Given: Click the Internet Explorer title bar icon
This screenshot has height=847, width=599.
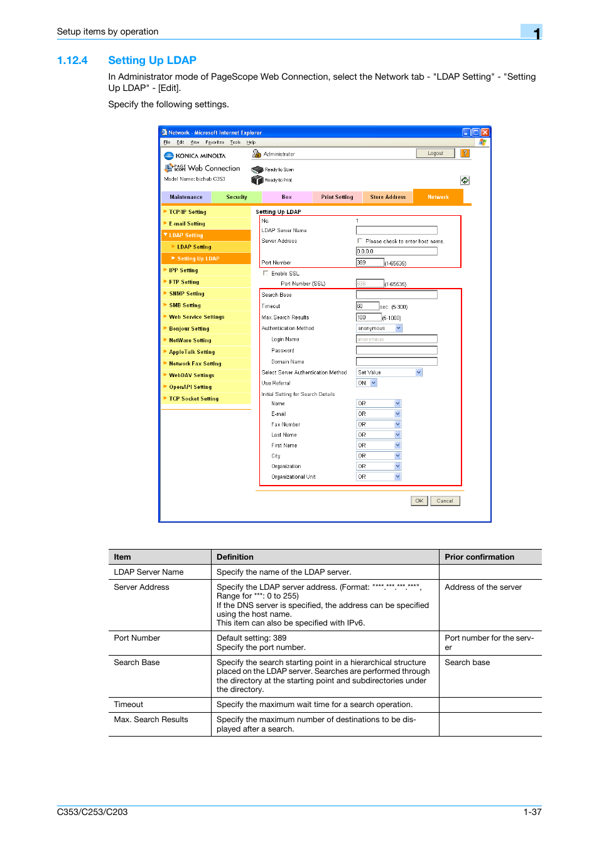Looking at the screenshot, I should 164,132.
